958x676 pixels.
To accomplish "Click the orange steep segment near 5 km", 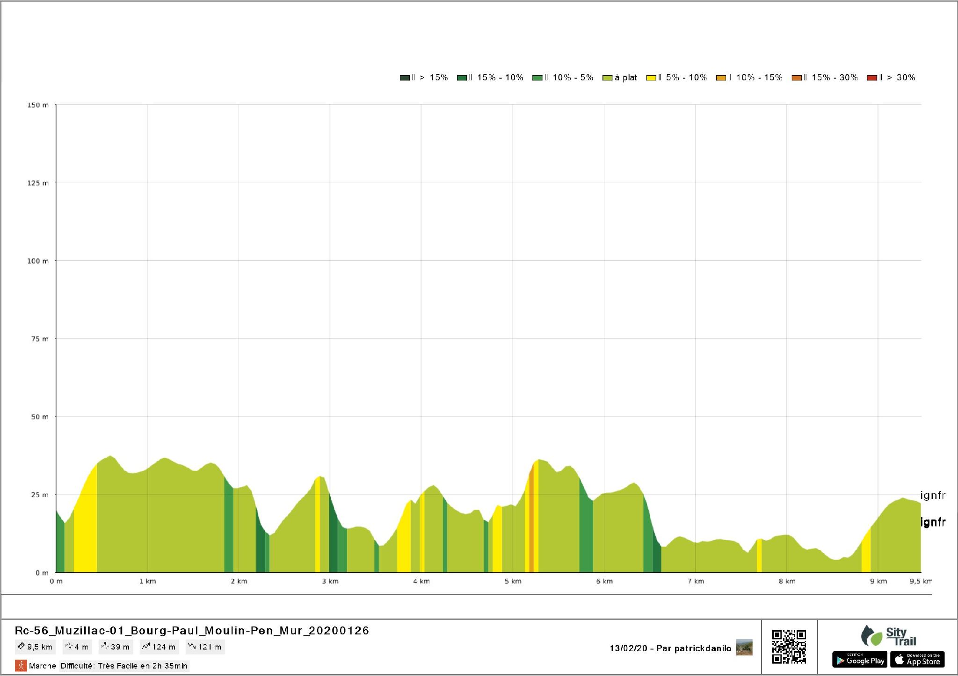I will click(x=531, y=523).
